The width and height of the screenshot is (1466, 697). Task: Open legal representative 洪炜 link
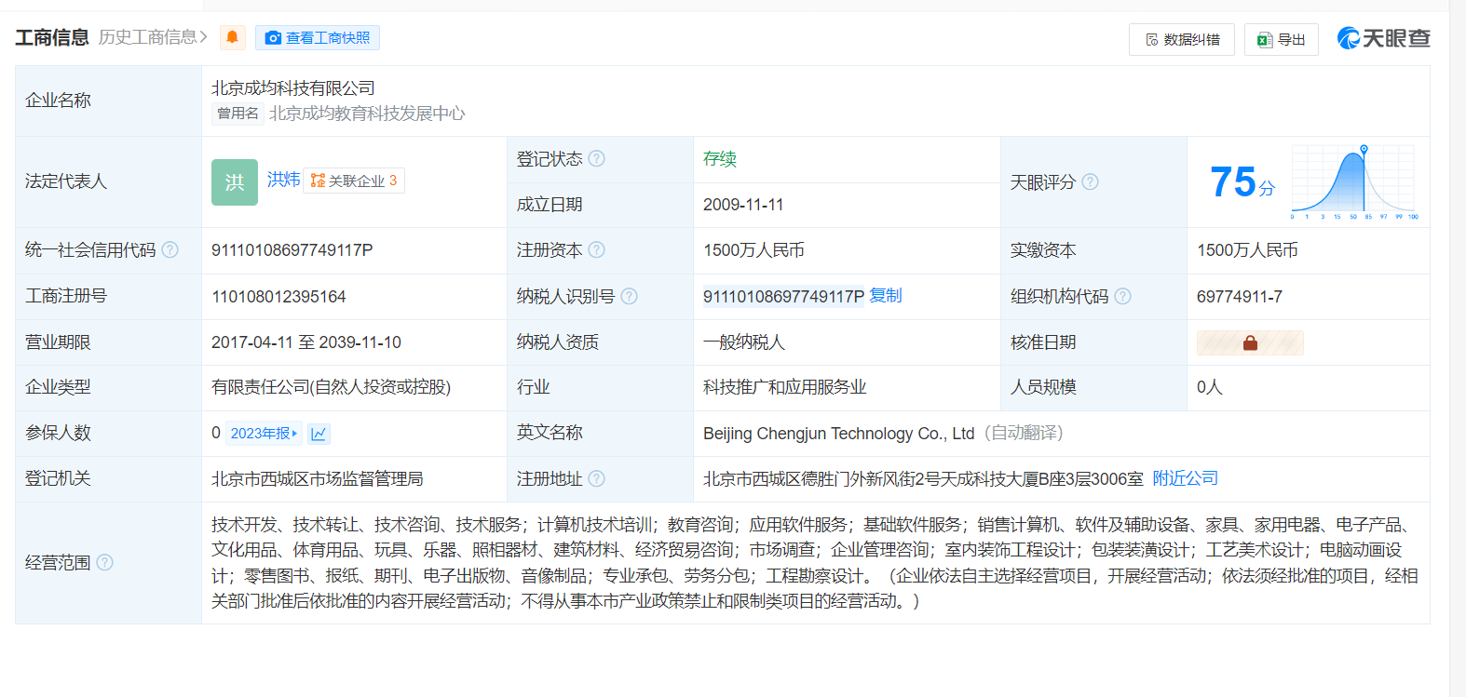pos(283,180)
